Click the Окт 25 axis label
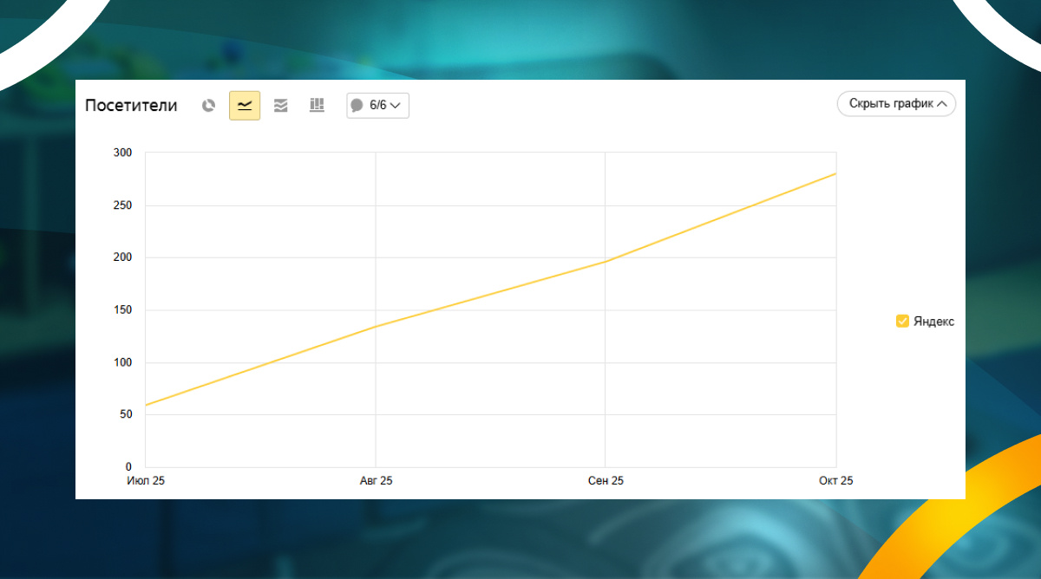 (835, 481)
